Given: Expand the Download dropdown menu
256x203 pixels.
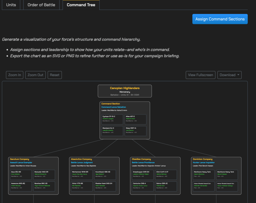Looking at the screenshot, I should pyautogui.click(x=229, y=75).
